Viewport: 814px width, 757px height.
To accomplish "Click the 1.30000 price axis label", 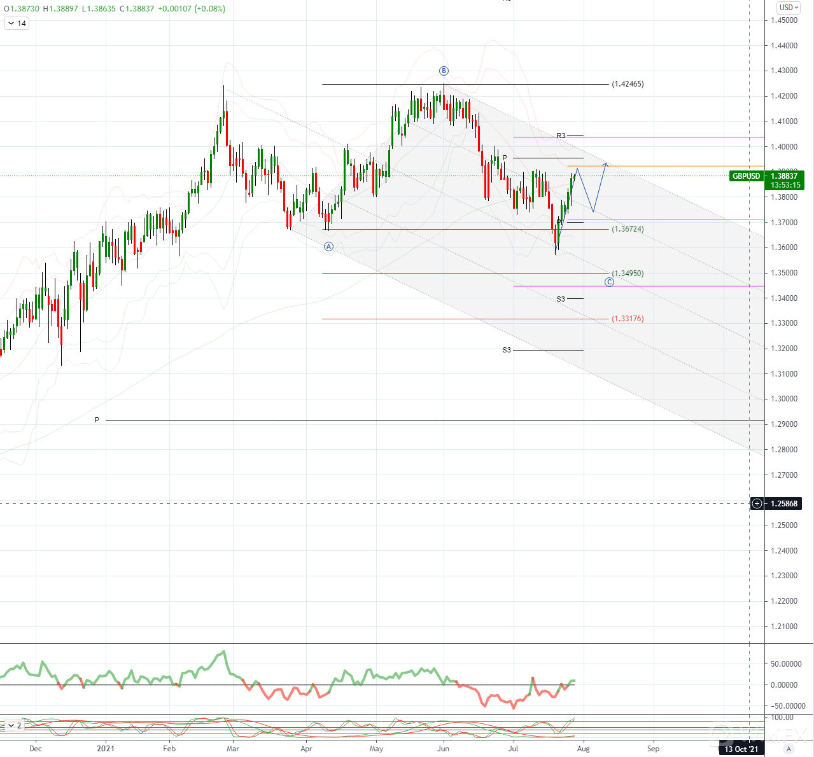I will tap(783, 399).
